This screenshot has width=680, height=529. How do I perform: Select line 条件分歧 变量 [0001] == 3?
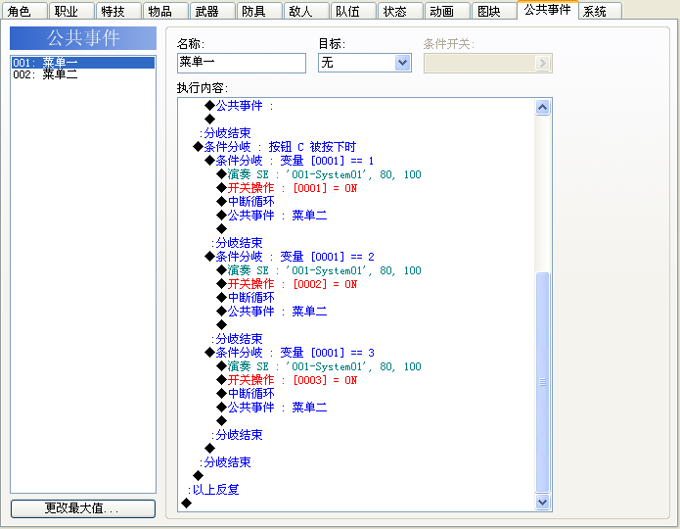(x=290, y=353)
